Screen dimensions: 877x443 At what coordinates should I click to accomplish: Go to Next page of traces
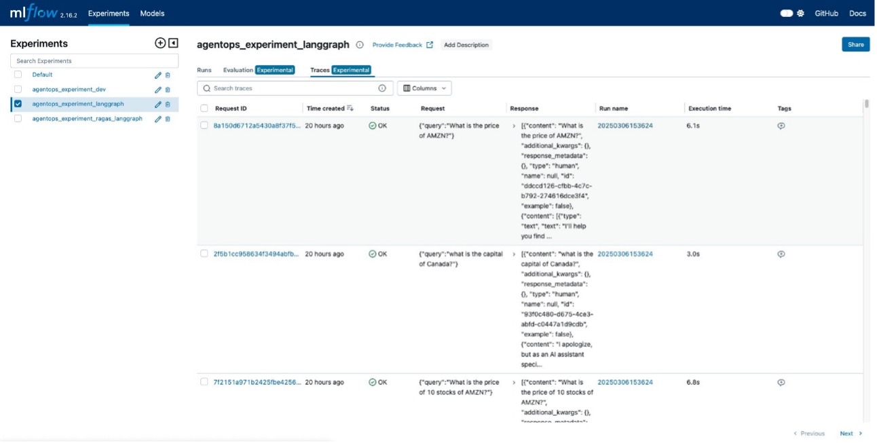click(851, 434)
